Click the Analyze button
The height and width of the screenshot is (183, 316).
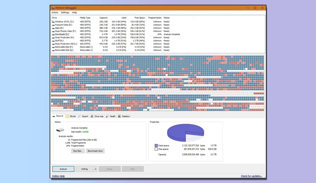(63, 169)
